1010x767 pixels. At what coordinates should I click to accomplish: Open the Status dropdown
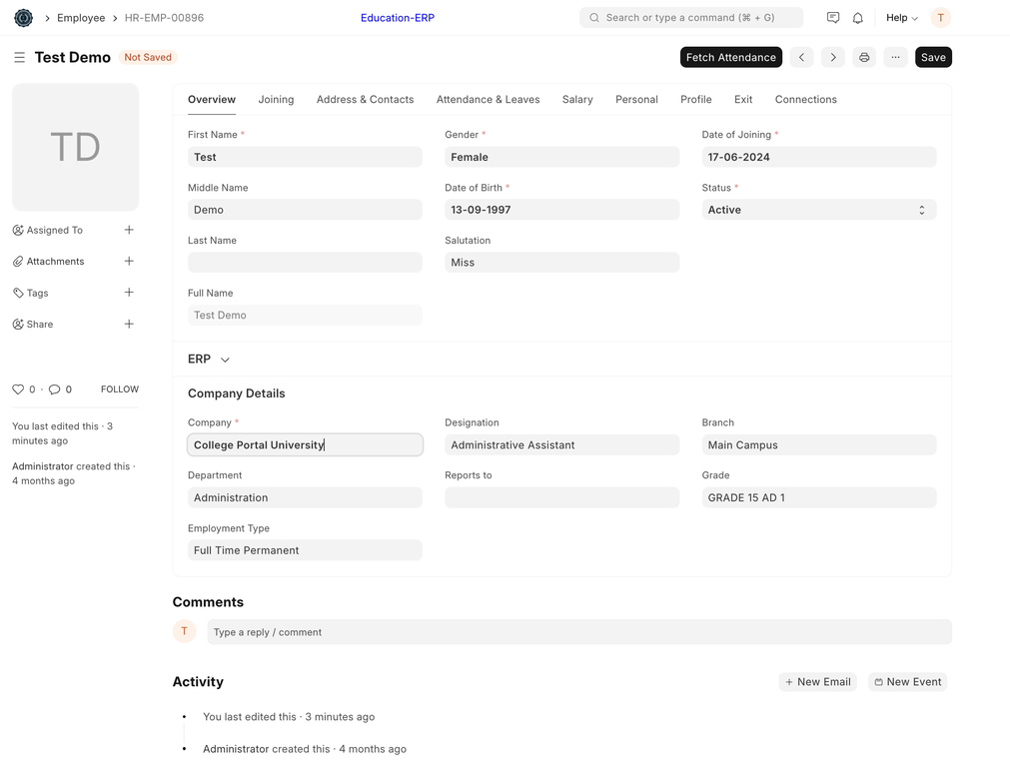point(818,210)
